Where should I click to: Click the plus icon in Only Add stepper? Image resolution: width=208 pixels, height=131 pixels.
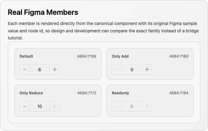pyautogui.click(x=147, y=69)
